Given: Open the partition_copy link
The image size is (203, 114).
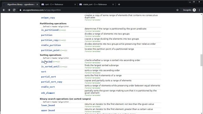Looking at the screenshot, I should point(50,40).
